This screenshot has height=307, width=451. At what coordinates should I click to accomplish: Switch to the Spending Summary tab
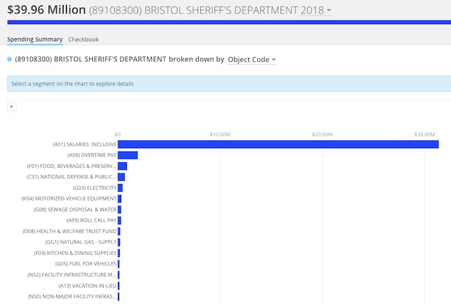35,40
